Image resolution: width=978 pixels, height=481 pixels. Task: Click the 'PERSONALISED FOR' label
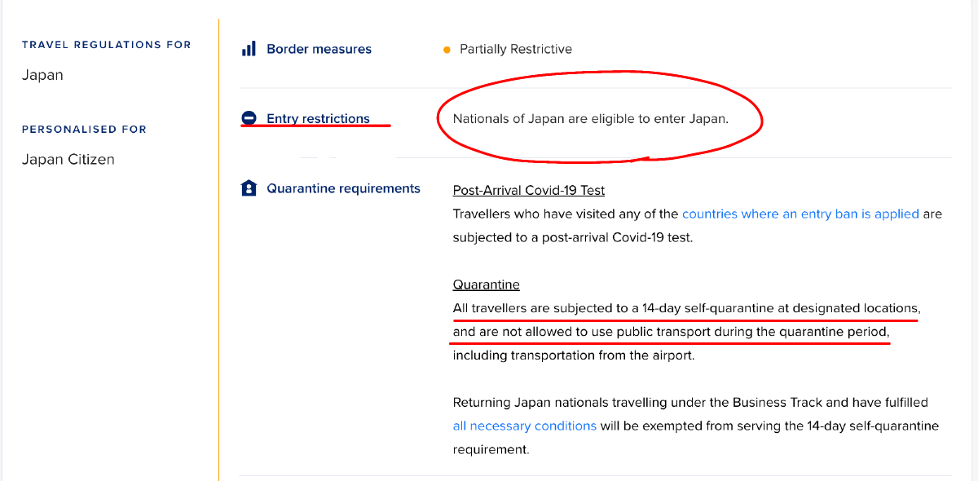click(x=84, y=129)
